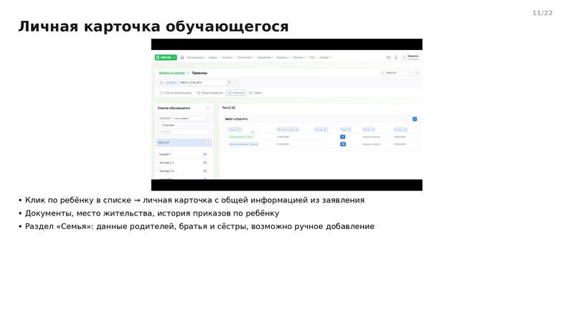Click the school field «МБОУ СОШ №1»

pyautogui.click(x=192, y=82)
